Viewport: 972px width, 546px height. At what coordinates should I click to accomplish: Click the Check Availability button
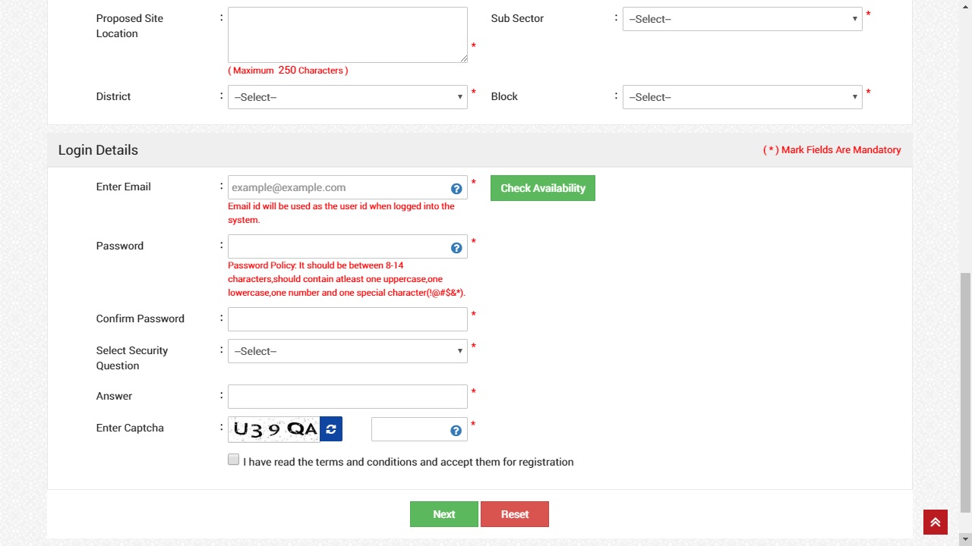pos(542,188)
